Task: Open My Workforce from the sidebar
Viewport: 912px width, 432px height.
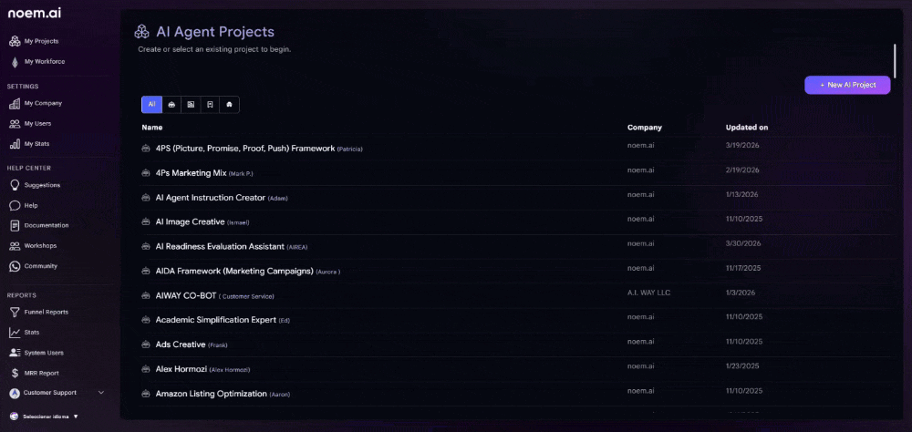Action: [44, 62]
